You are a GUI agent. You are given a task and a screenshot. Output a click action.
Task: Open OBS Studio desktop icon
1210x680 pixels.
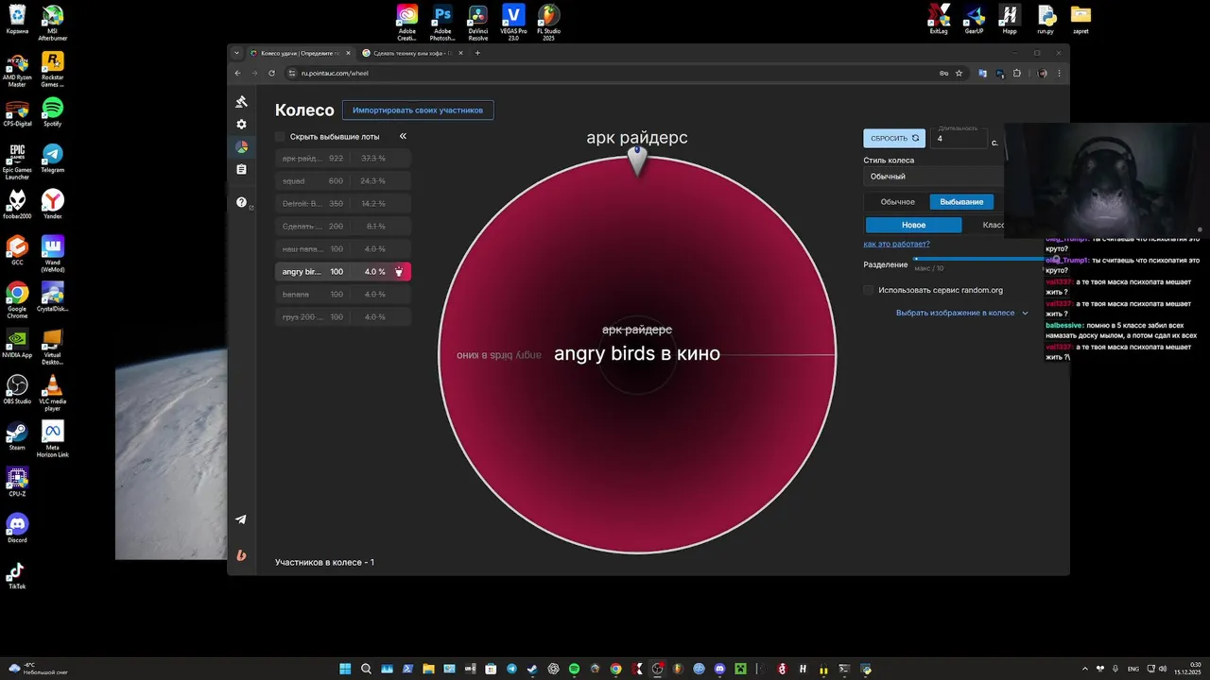point(17,389)
